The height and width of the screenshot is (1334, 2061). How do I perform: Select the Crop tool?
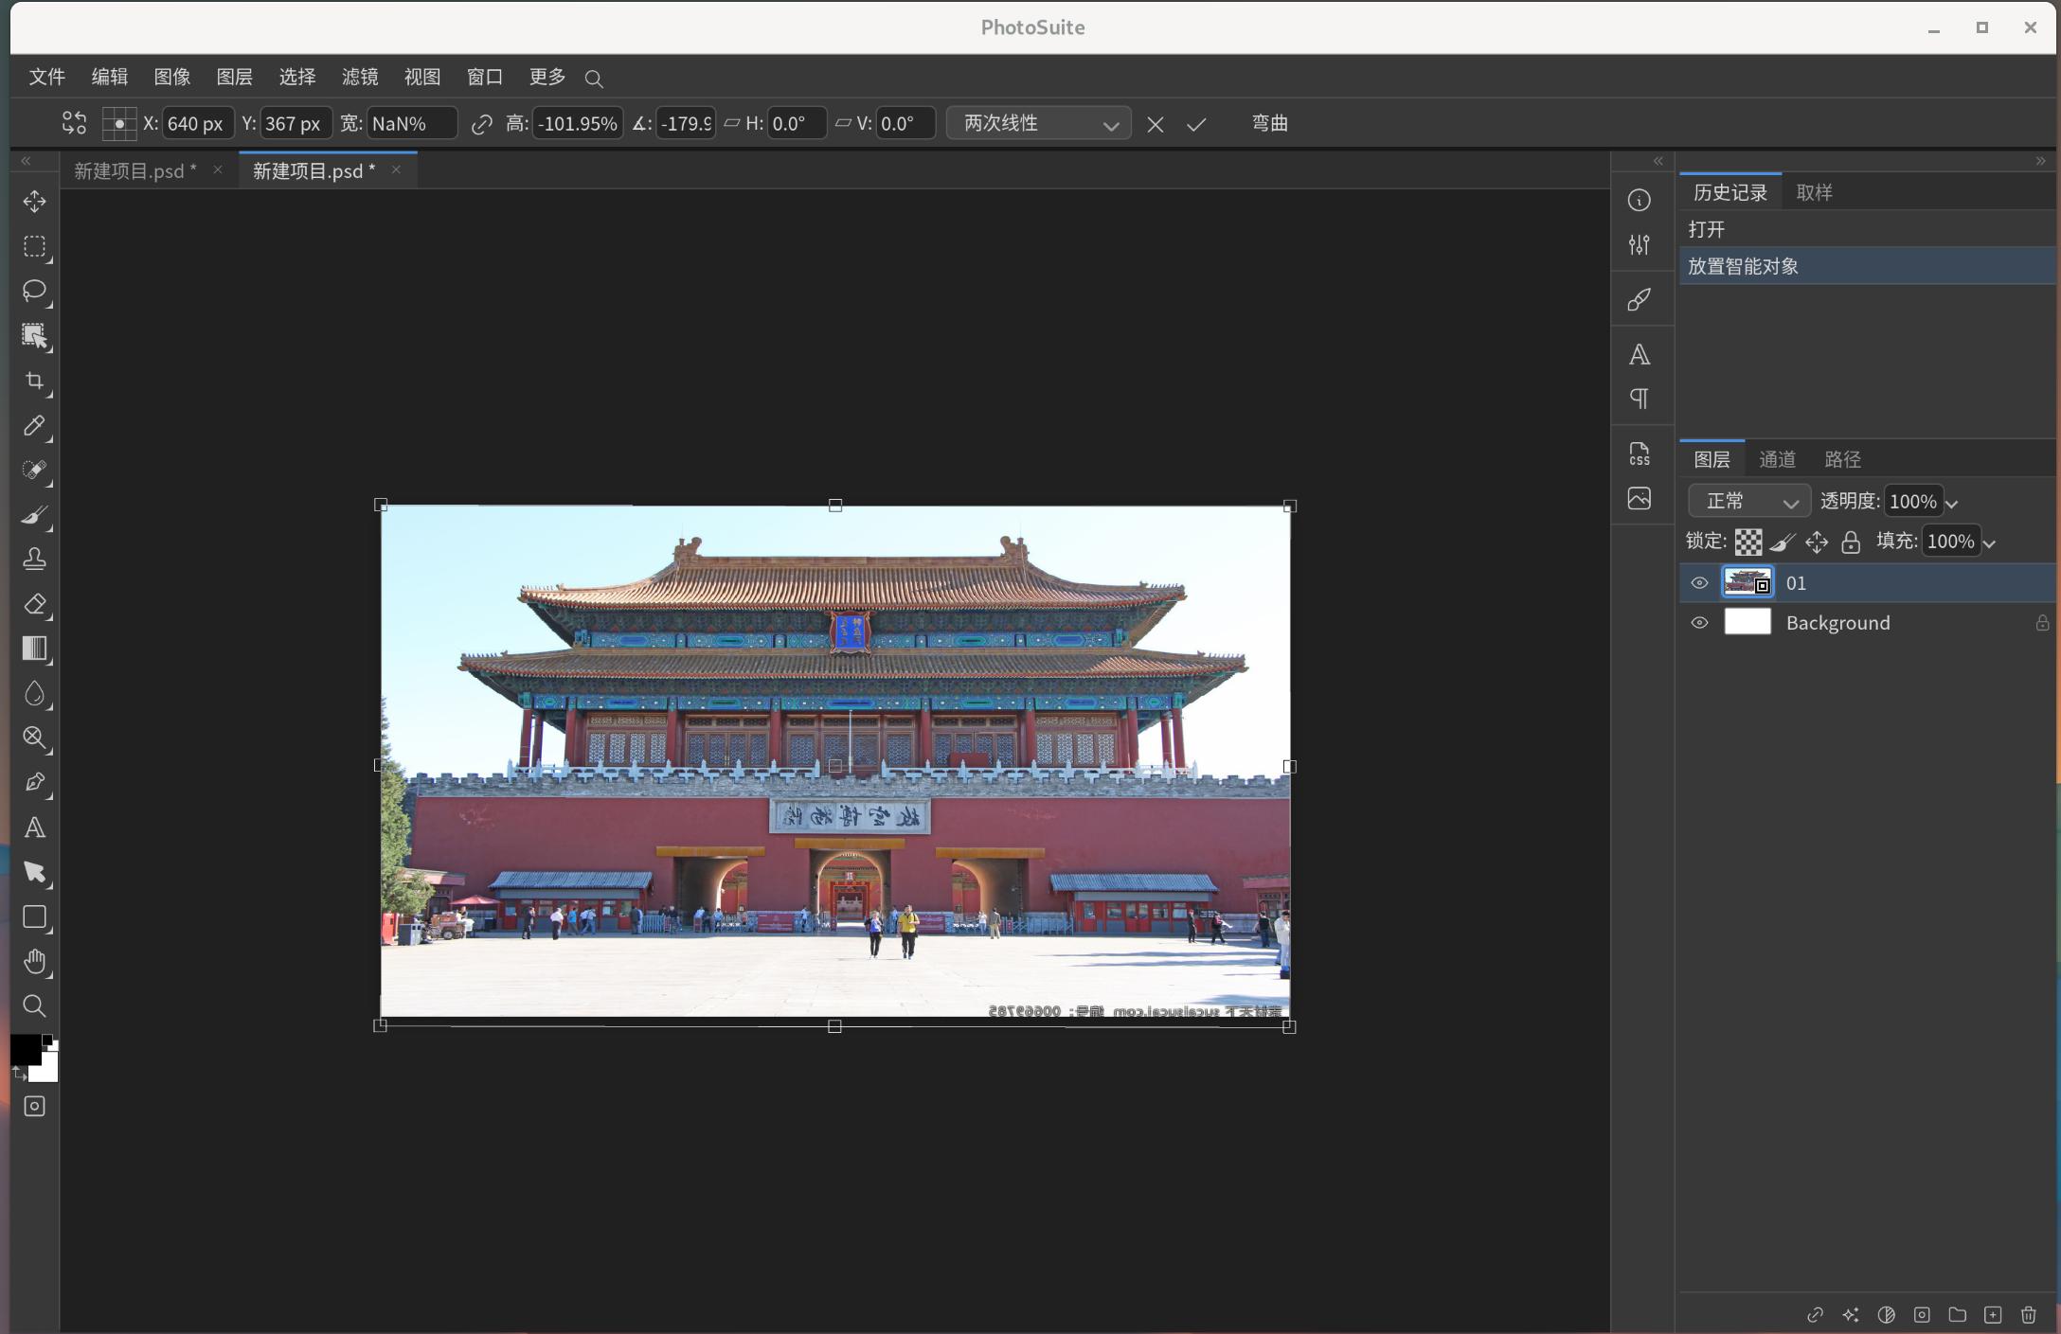pyautogui.click(x=35, y=381)
